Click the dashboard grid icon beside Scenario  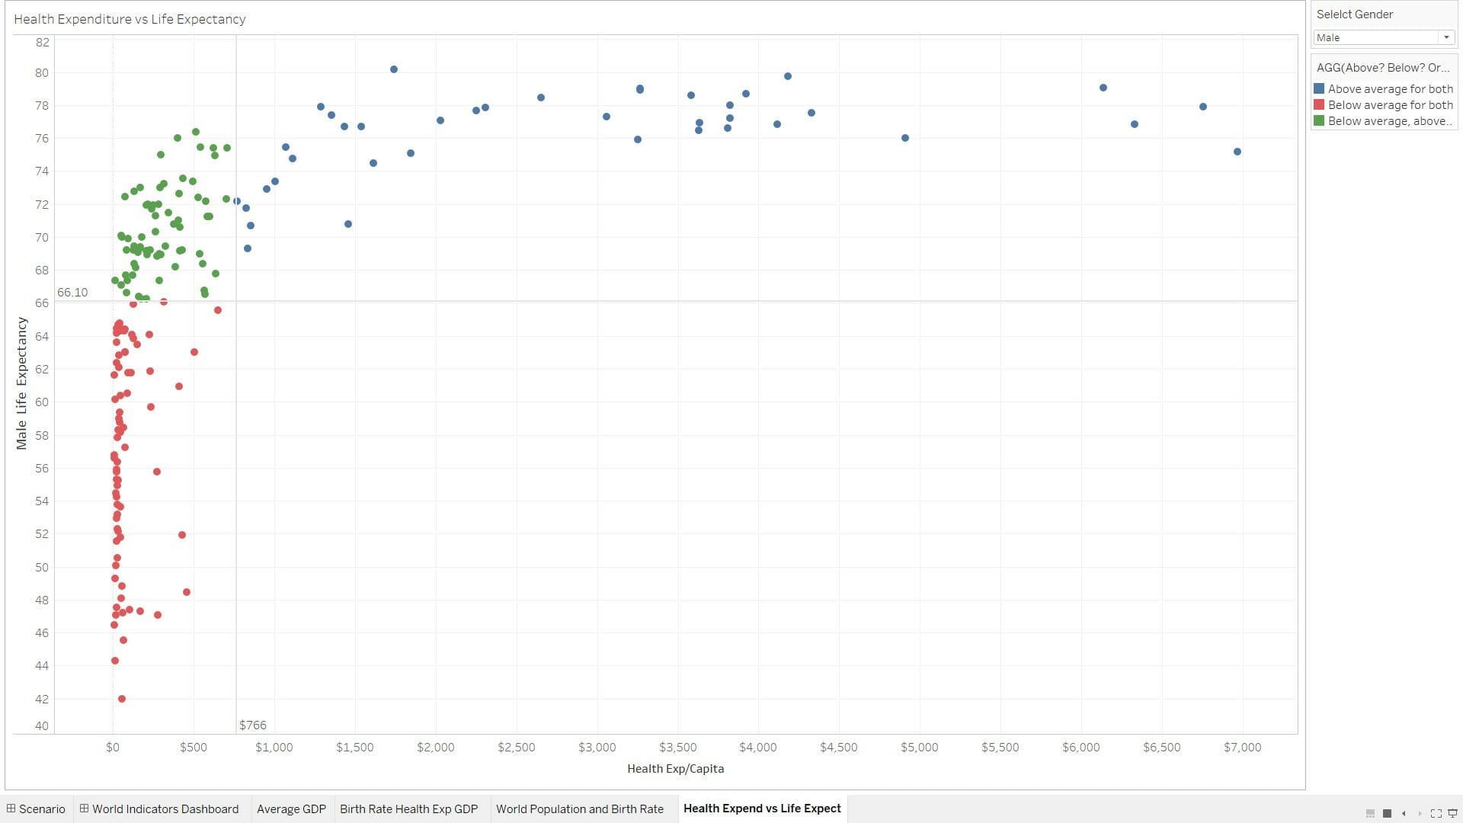click(11, 809)
